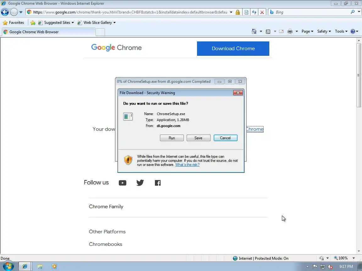Click the Back navigation arrow button
This screenshot has width=362, height=271.
[5, 12]
